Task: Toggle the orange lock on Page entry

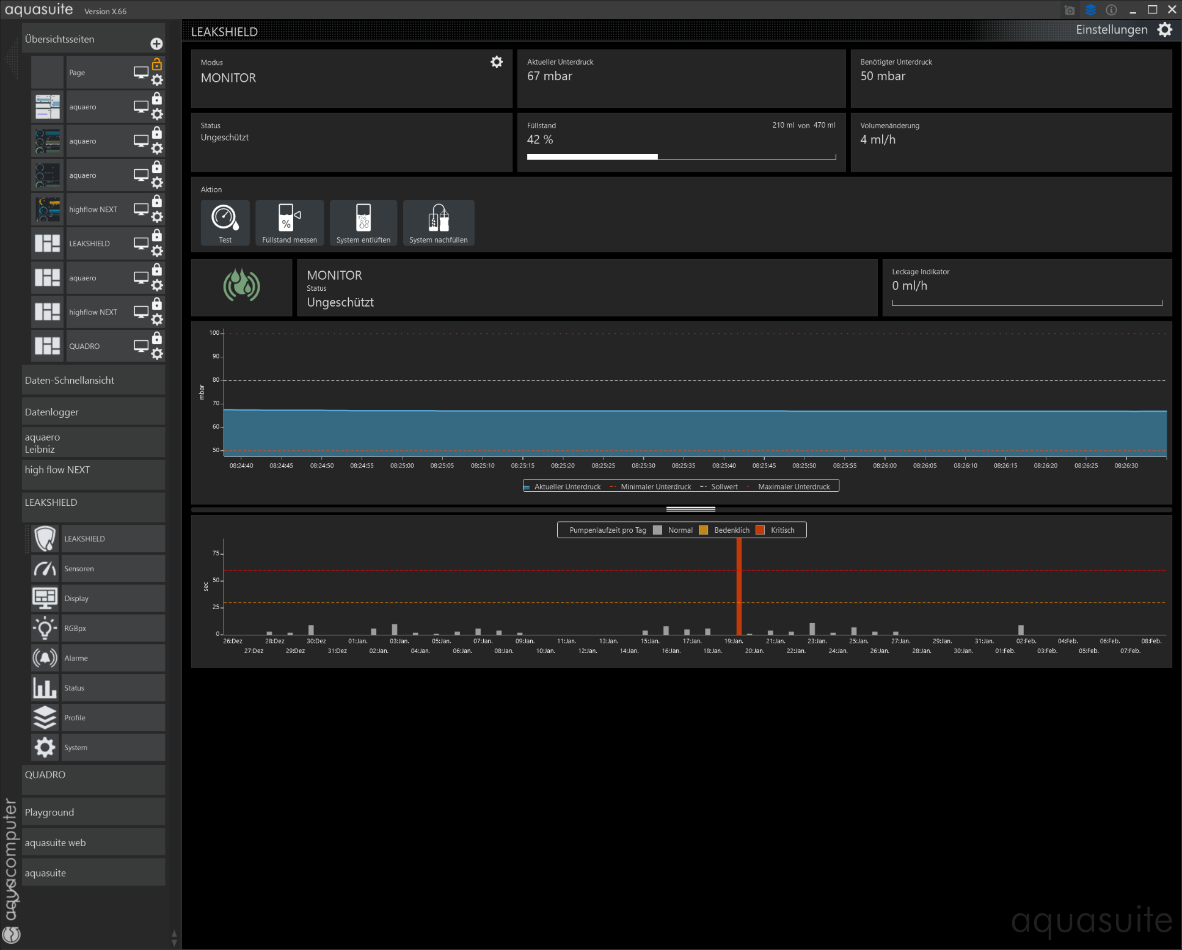Action: (157, 64)
